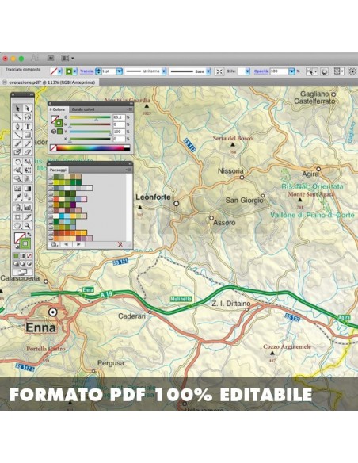Enable Draw Inside mode

pyautogui.click(x=29, y=264)
